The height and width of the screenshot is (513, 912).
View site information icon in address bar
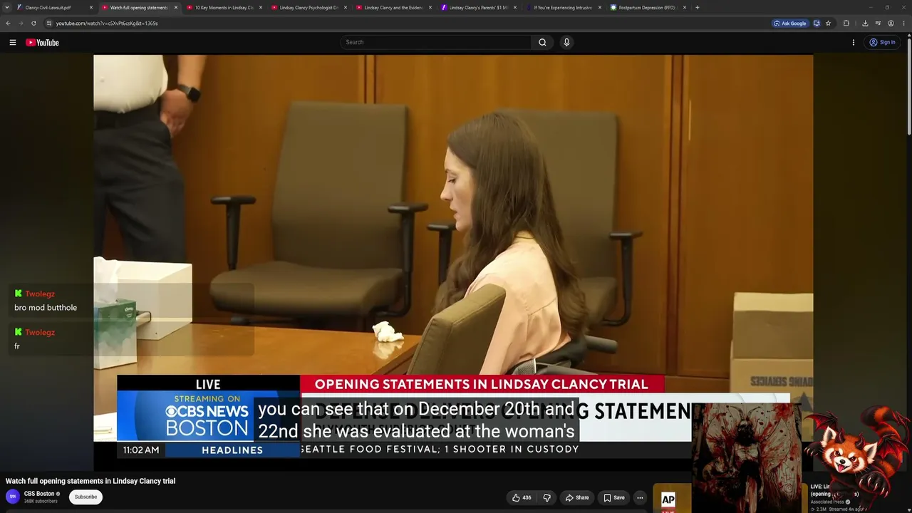point(49,24)
